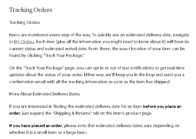Click the sentence starting "Items are monitored"
The height and width of the screenshot is (139, 196).
[x=50, y=35]
